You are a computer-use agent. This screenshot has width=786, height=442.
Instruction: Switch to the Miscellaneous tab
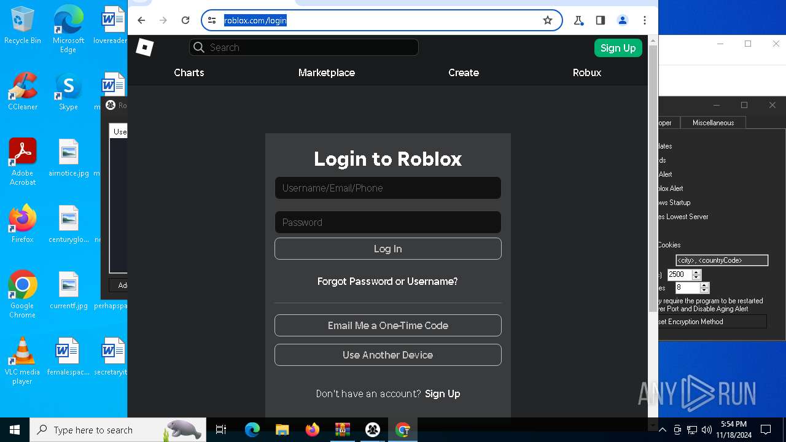click(713, 123)
